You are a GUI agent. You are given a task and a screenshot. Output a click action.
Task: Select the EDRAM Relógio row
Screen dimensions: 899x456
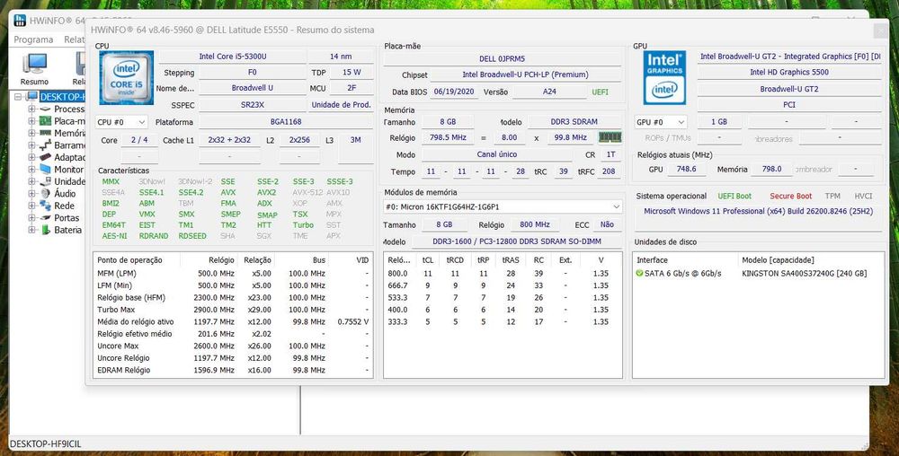point(233,370)
